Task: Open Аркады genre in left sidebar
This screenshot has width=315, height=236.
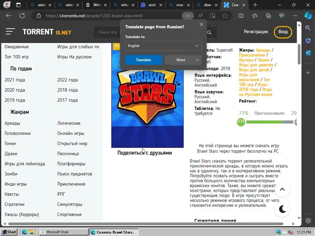Action: pyautogui.click(x=12, y=123)
